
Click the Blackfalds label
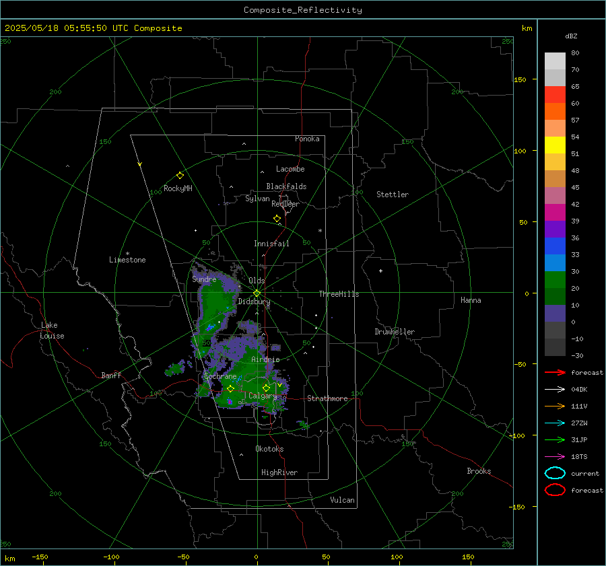(x=286, y=186)
